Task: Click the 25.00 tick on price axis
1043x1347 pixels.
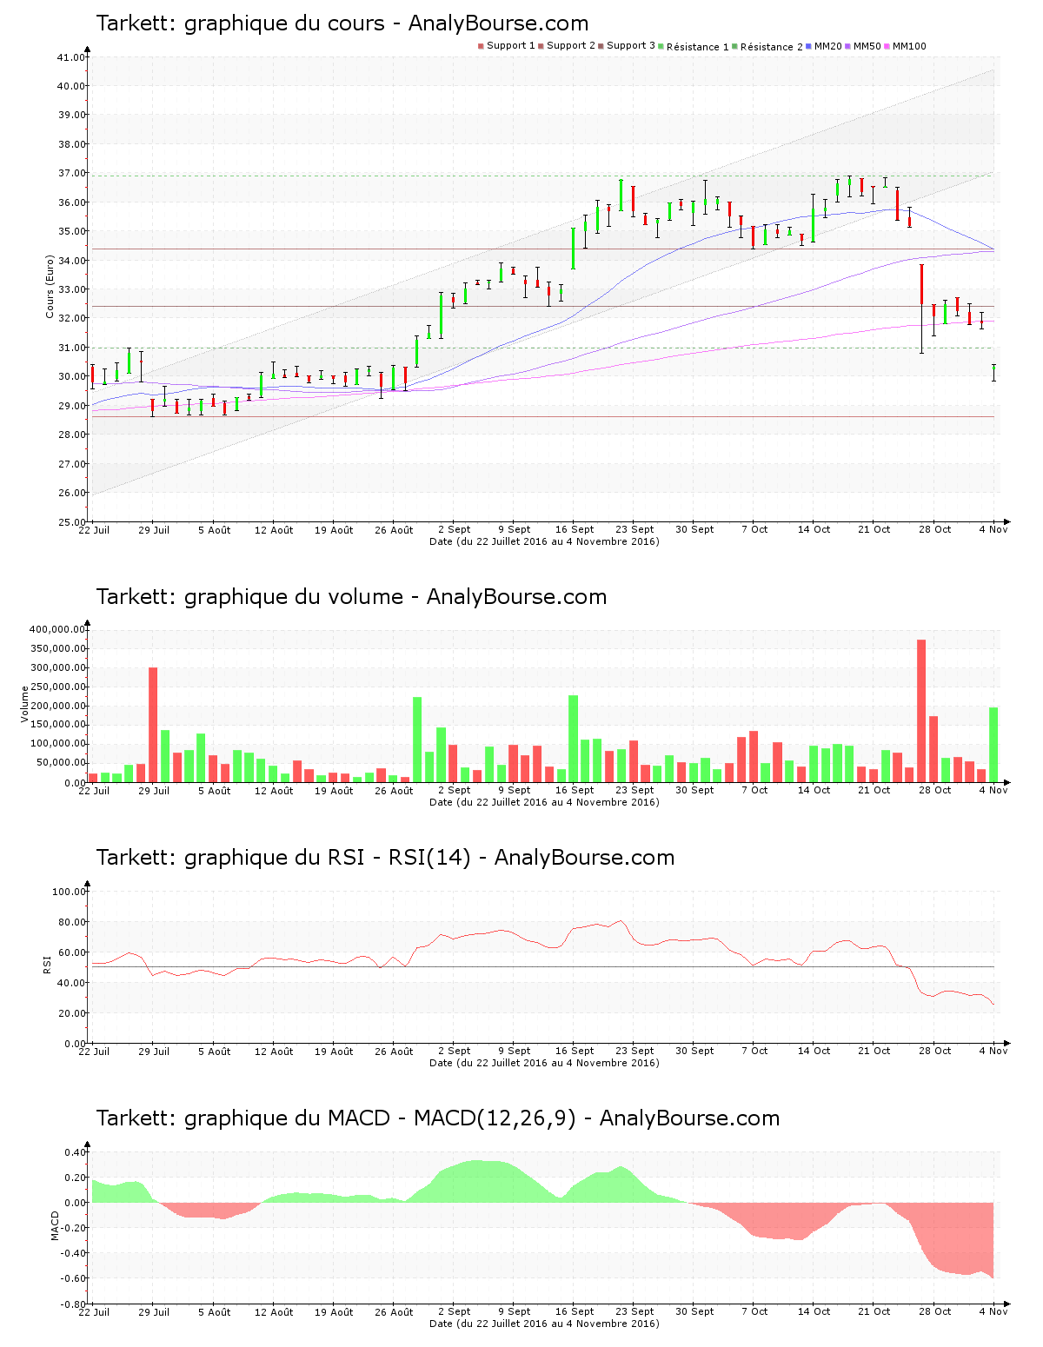Action: (71, 522)
